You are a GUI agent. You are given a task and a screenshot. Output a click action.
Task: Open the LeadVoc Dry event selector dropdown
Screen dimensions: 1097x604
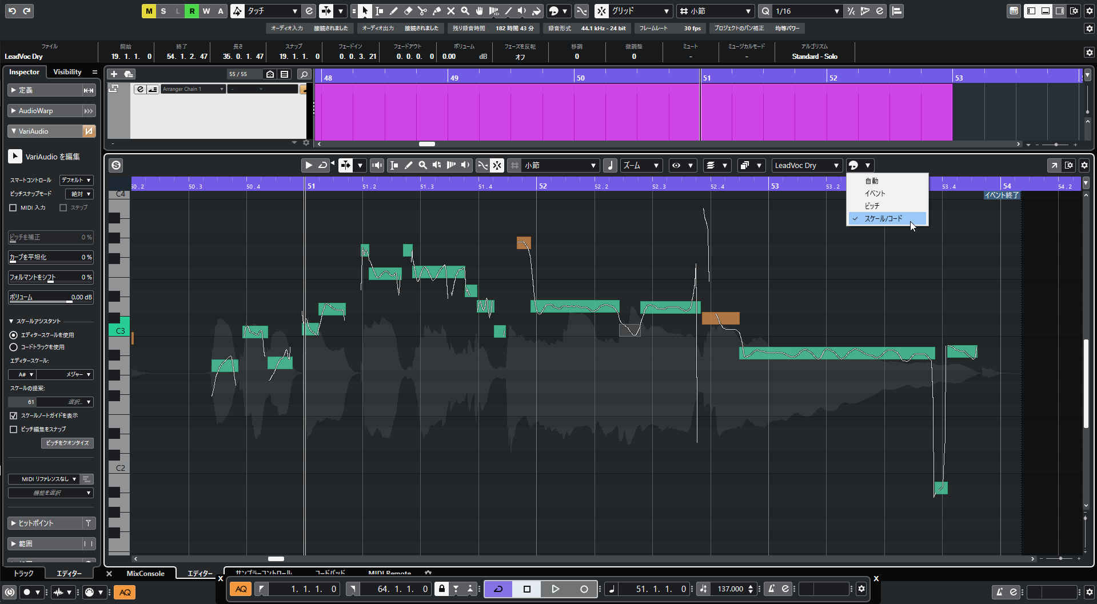click(x=807, y=165)
